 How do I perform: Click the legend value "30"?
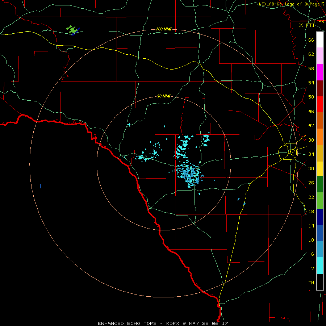tap(311, 168)
